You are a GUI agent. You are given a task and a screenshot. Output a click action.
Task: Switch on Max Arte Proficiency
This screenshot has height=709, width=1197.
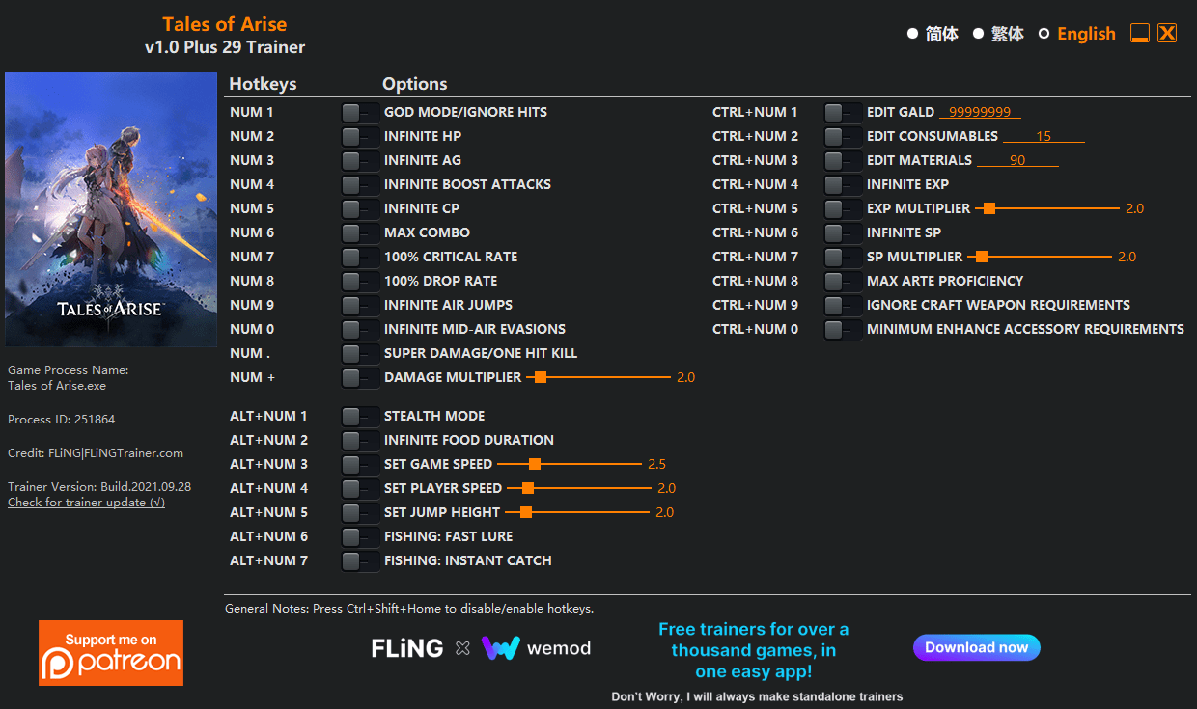pos(842,282)
